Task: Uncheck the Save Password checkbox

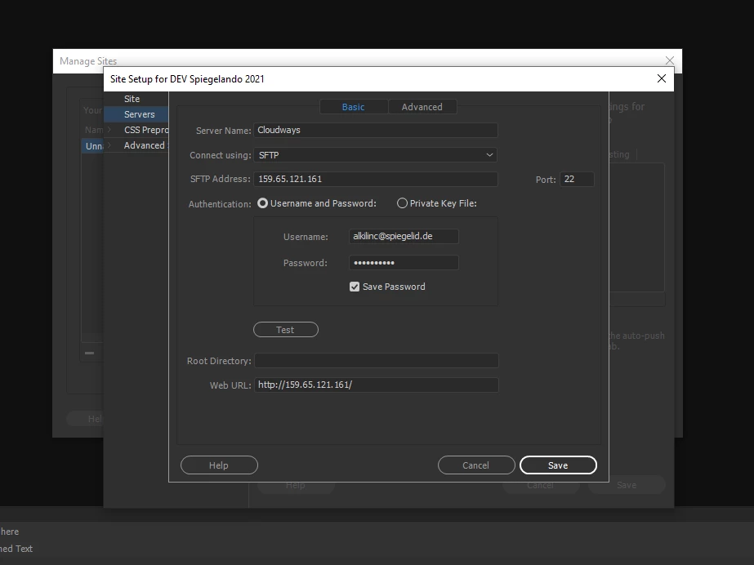Action: click(x=355, y=287)
